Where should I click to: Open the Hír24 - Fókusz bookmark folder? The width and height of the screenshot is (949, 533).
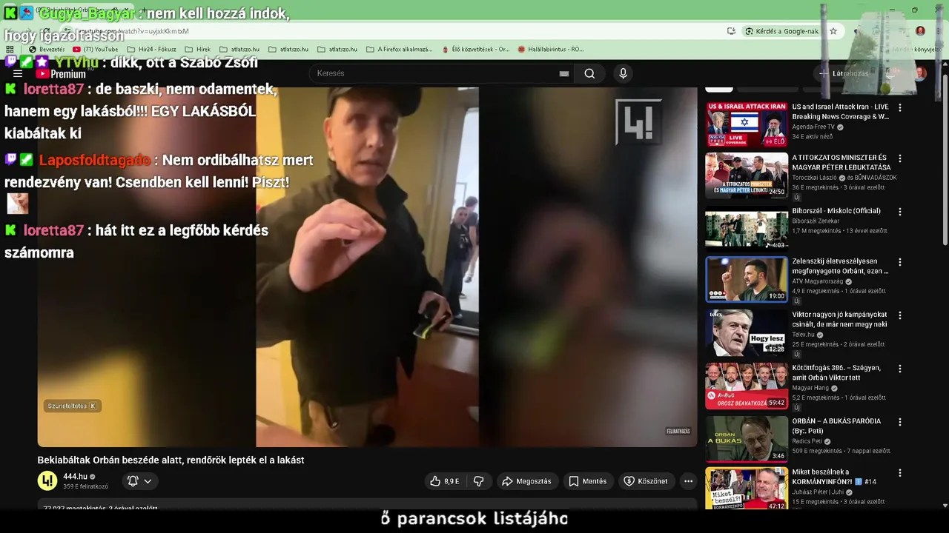point(151,50)
